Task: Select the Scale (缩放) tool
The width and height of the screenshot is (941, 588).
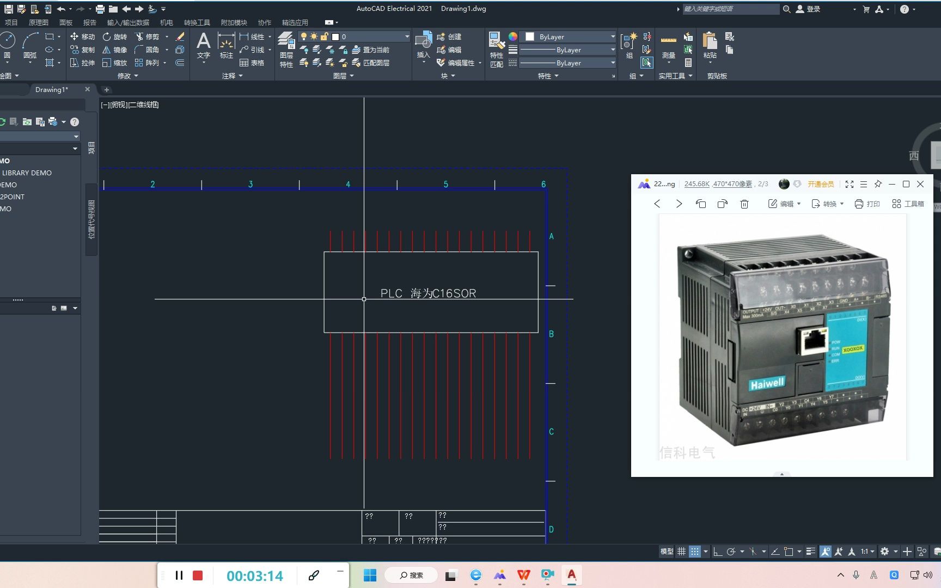Action: [x=115, y=63]
